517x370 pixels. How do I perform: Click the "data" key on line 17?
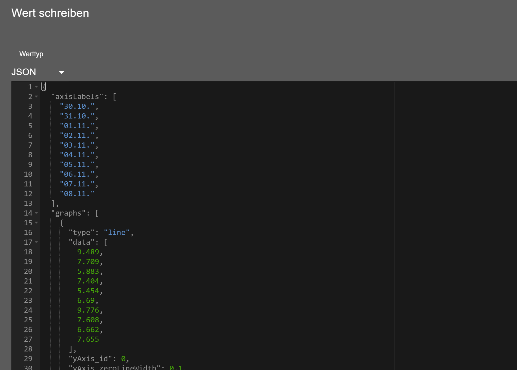[x=81, y=242]
